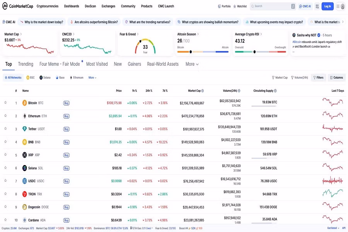Open the Volume(24h) filter dropdown
This screenshot has width=348, height=232.
(x=299, y=77)
